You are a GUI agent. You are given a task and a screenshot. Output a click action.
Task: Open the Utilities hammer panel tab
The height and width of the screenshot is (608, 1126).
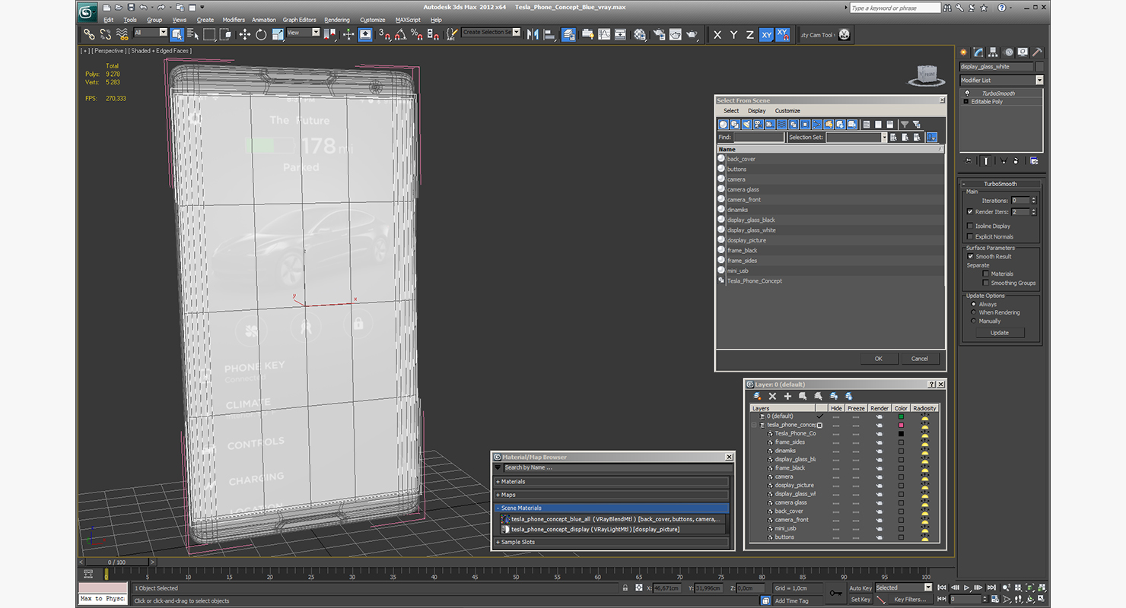coord(1037,52)
